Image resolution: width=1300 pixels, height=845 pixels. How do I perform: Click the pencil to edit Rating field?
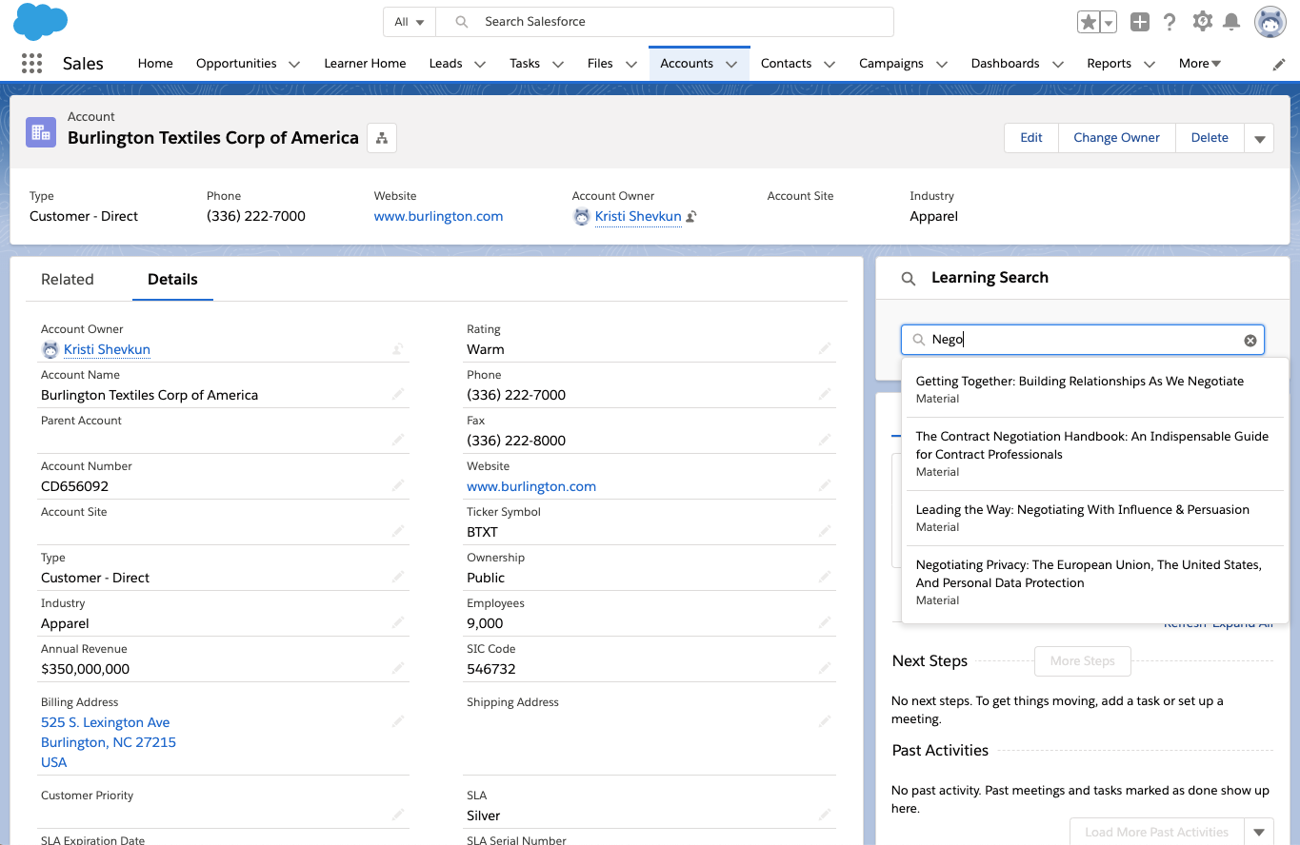tap(825, 349)
